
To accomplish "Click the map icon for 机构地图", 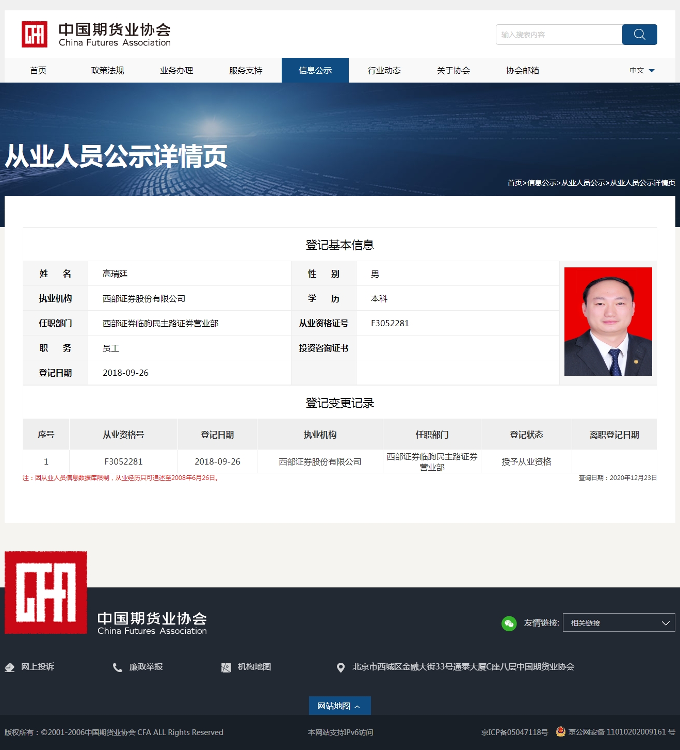I will 226,667.
